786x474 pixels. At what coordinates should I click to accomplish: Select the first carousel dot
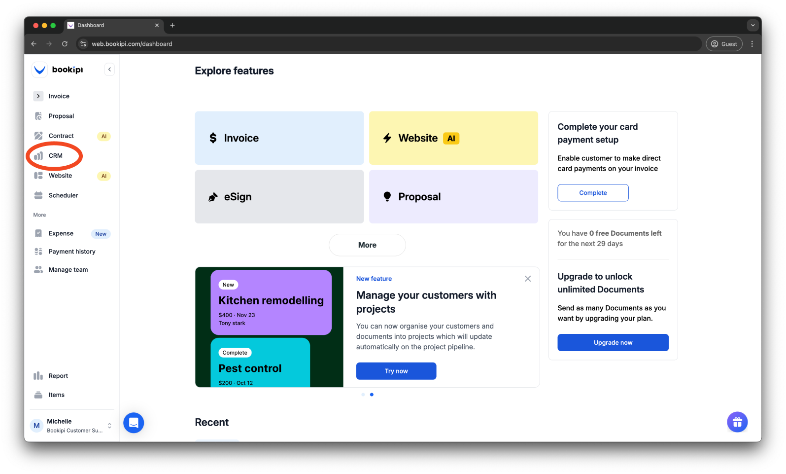tap(363, 395)
